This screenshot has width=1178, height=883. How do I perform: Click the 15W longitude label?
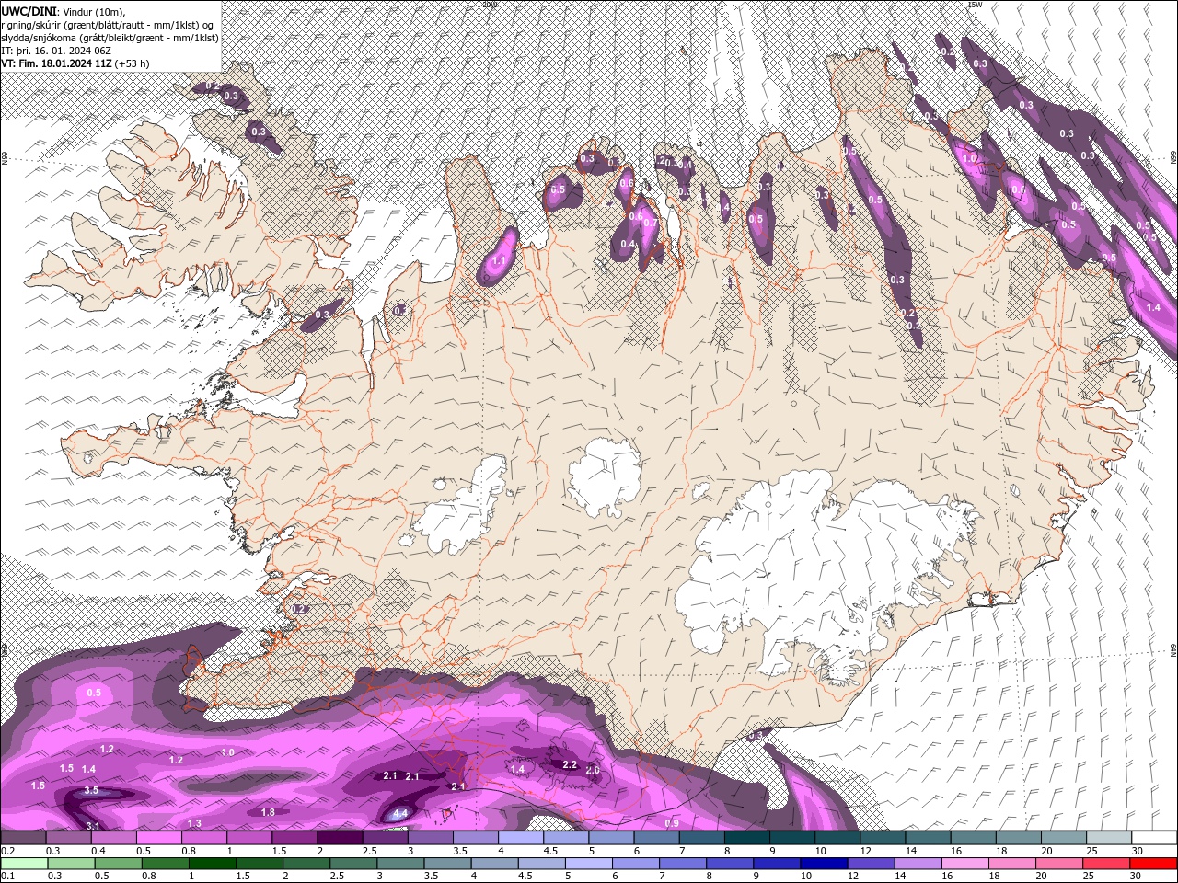(x=976, y=5)
